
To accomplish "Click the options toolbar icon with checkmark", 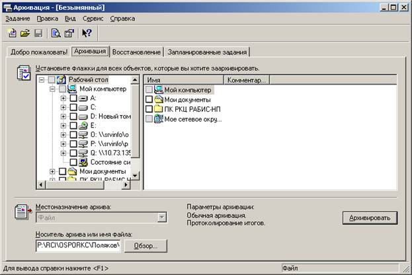I will [x=69, y=33].
